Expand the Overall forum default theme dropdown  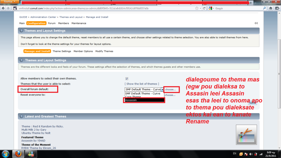pyautogui.click(x=162, y=90)
